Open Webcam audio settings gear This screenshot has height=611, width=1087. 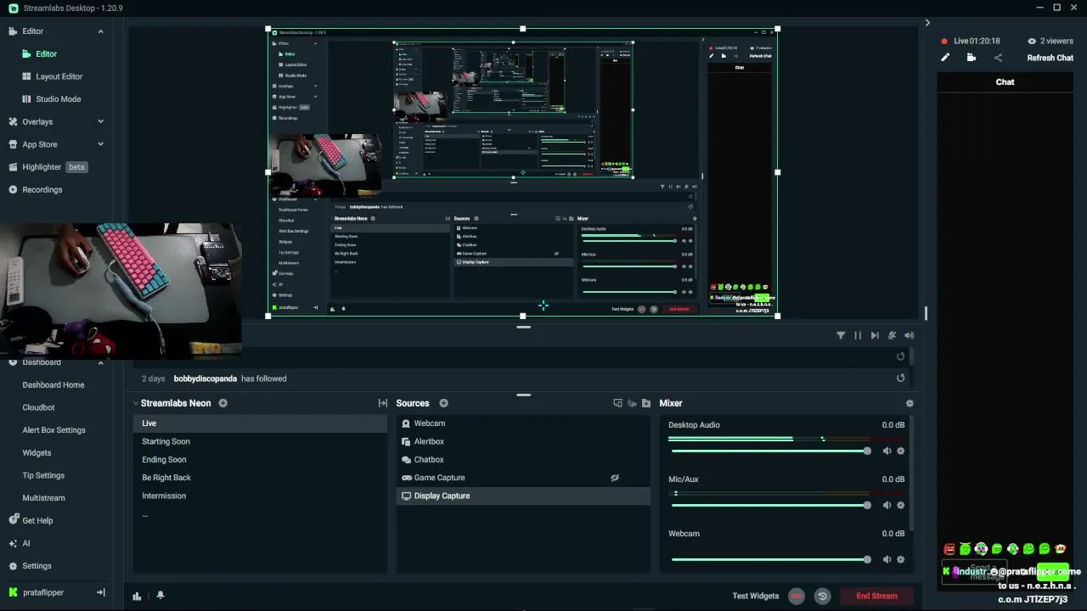(901, 559)
